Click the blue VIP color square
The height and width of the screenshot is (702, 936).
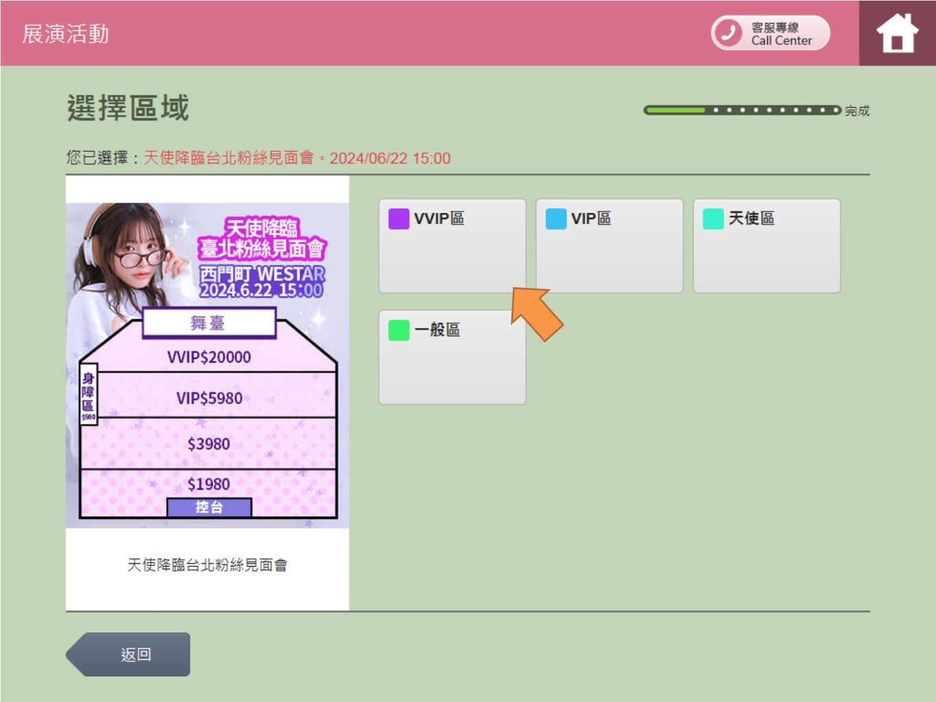click(x=555, y=219)
